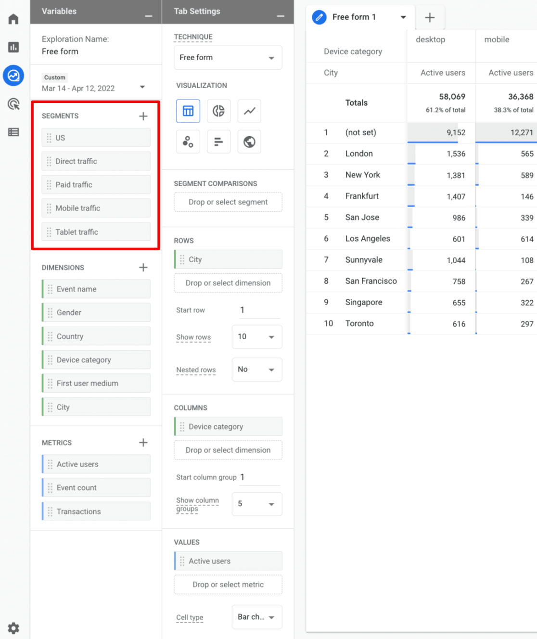
Task: Select the table visualization icon
Action: tap(188, 111)
